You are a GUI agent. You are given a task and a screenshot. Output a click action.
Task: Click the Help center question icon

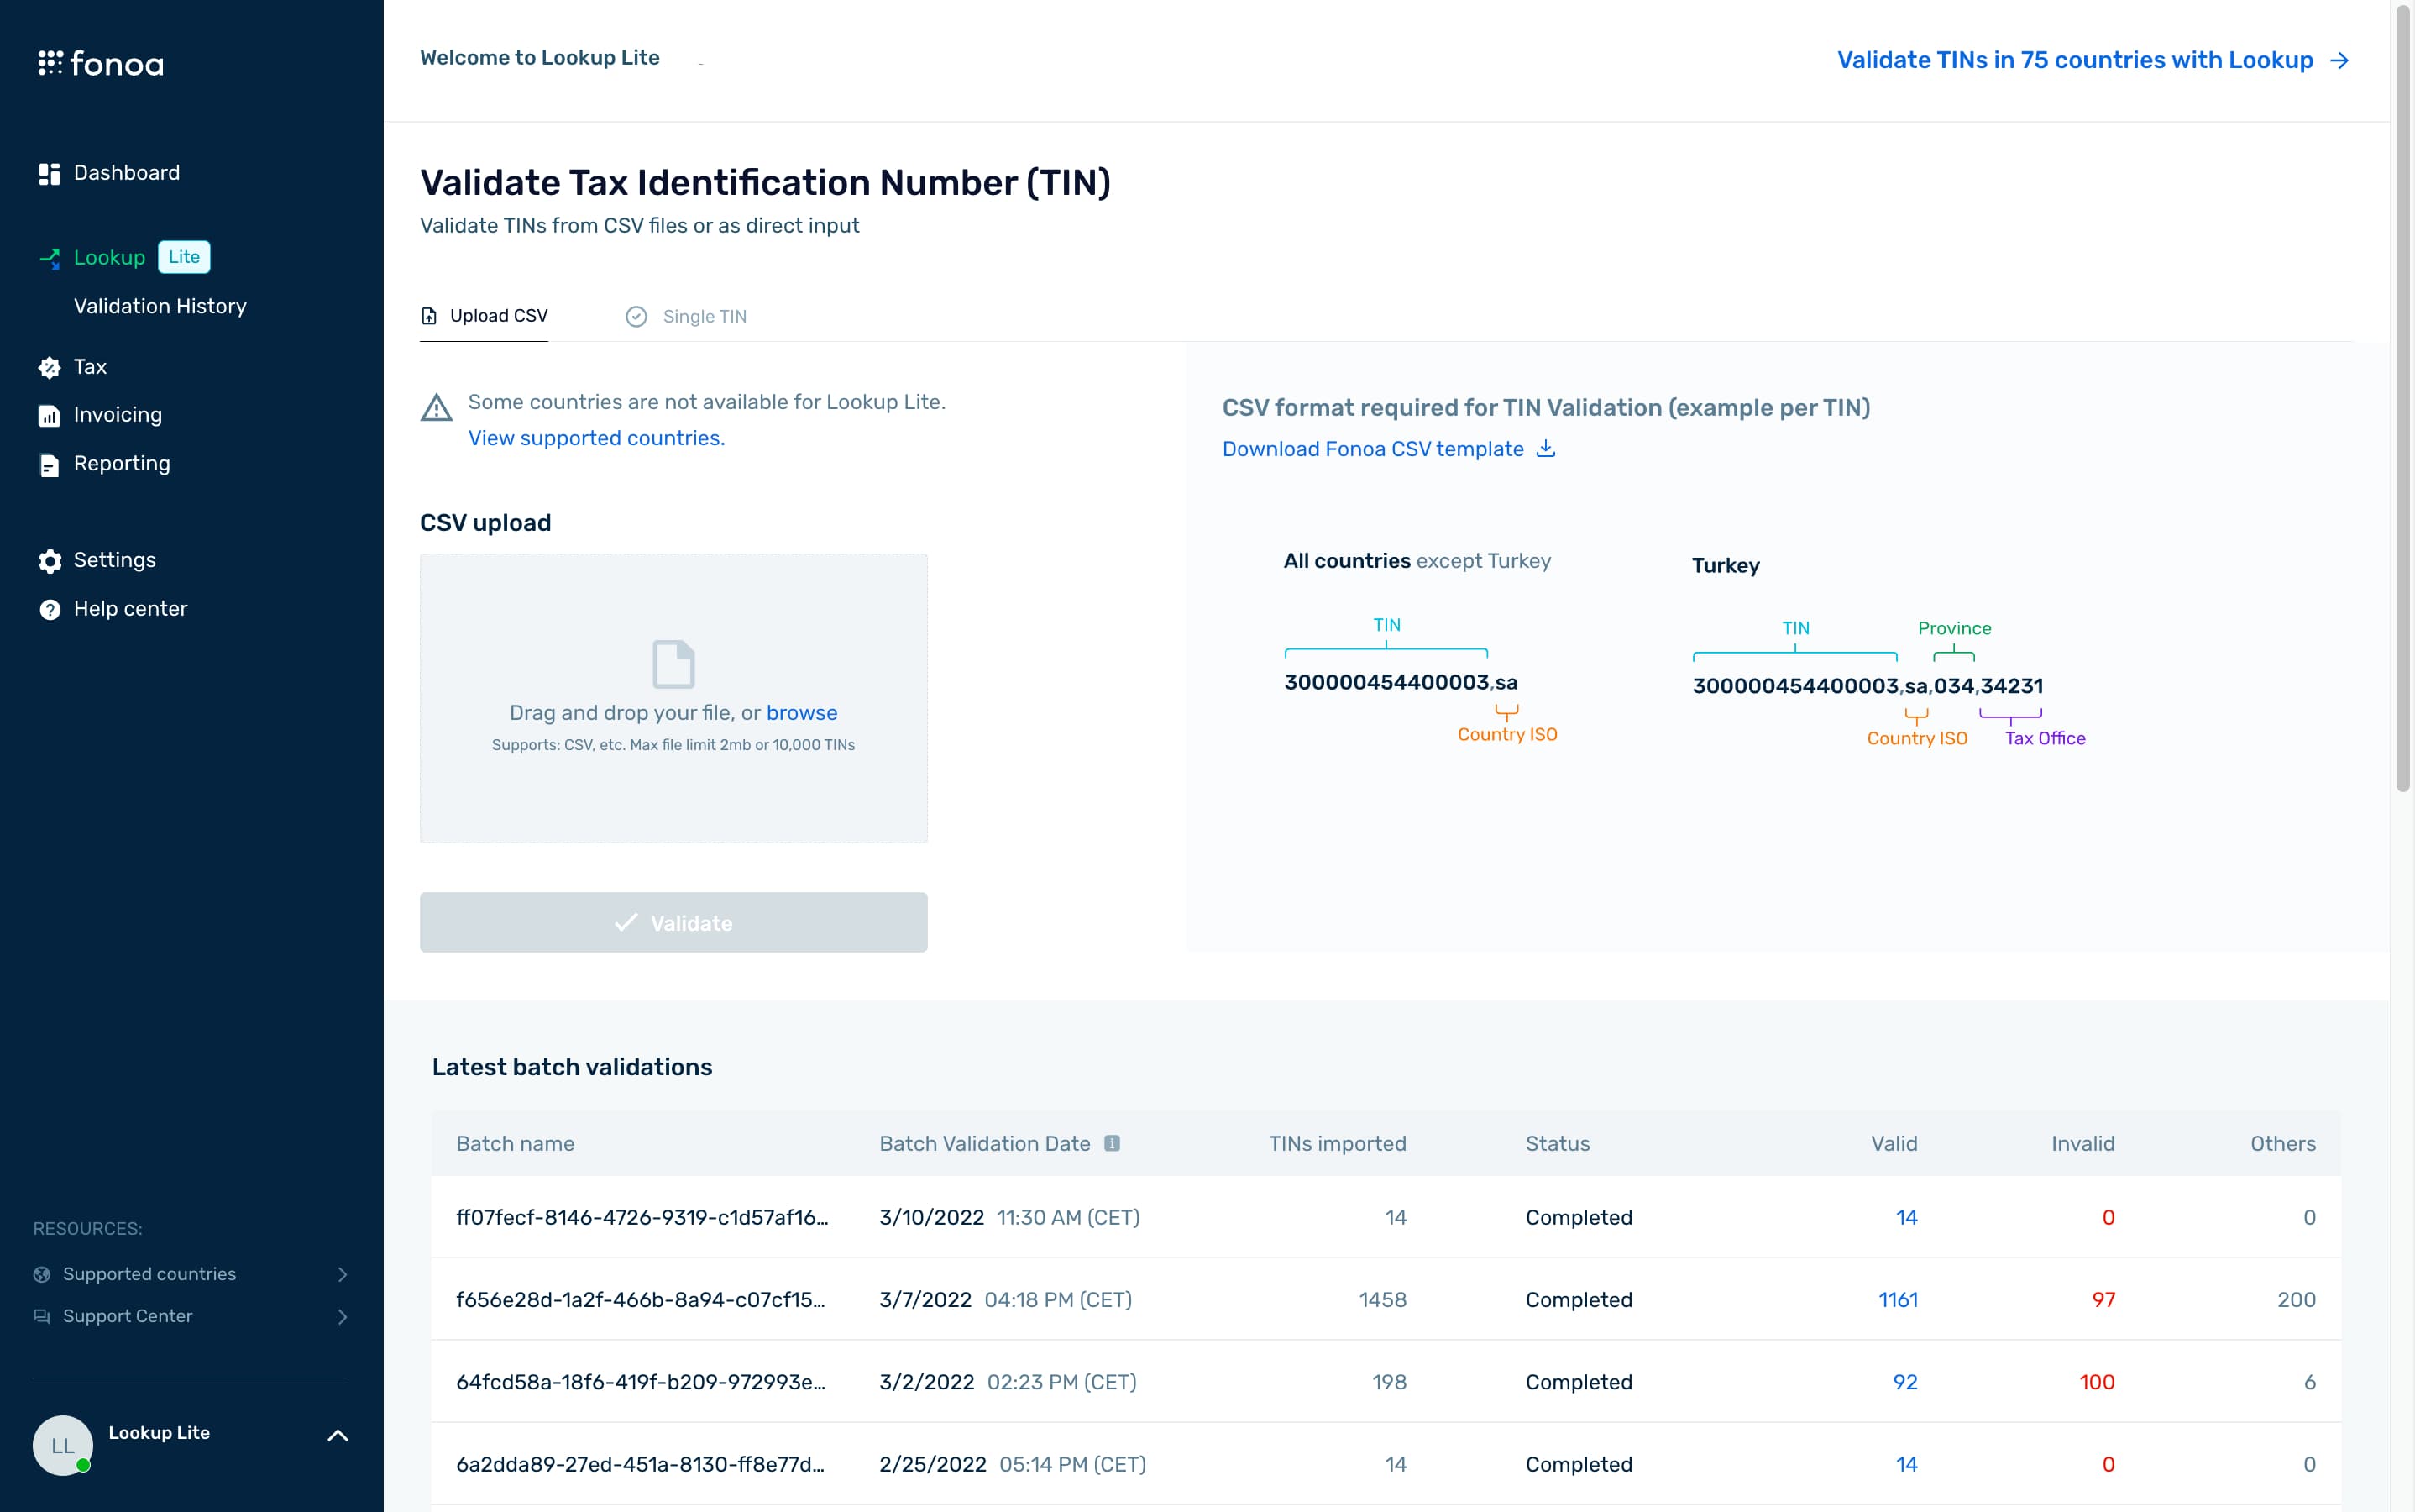tap(49, 610)
